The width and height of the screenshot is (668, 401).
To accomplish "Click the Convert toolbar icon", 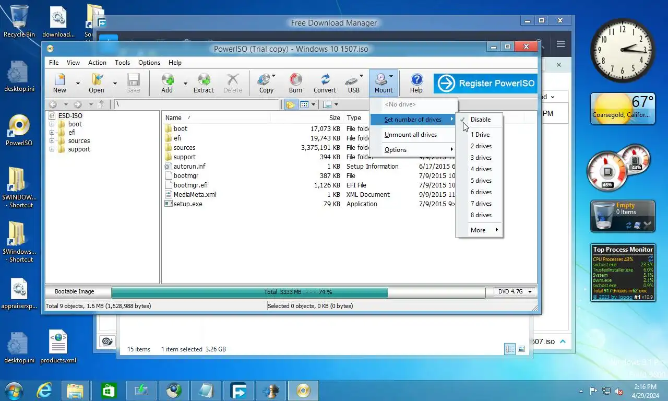I will click(x=325, y=83).
